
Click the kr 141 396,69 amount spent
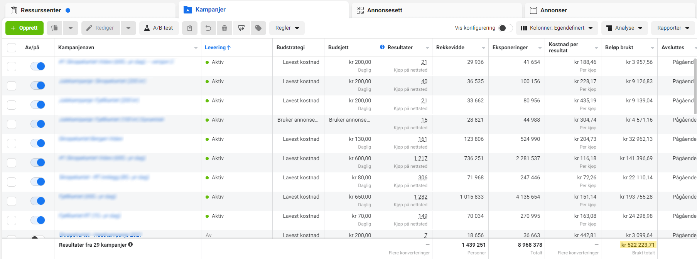[x=636, y=159]
